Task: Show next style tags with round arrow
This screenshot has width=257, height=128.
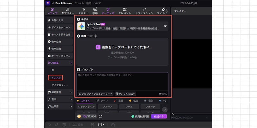Action: click(165, 109)
